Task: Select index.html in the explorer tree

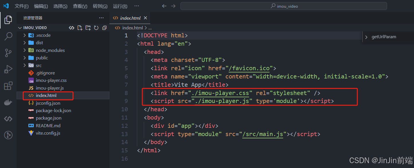Action: [46, 96]
